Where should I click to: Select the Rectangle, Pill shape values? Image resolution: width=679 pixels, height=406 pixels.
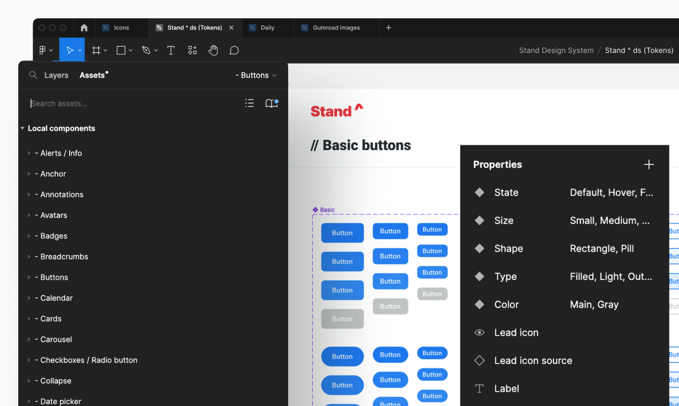click(x=602, y=248)
